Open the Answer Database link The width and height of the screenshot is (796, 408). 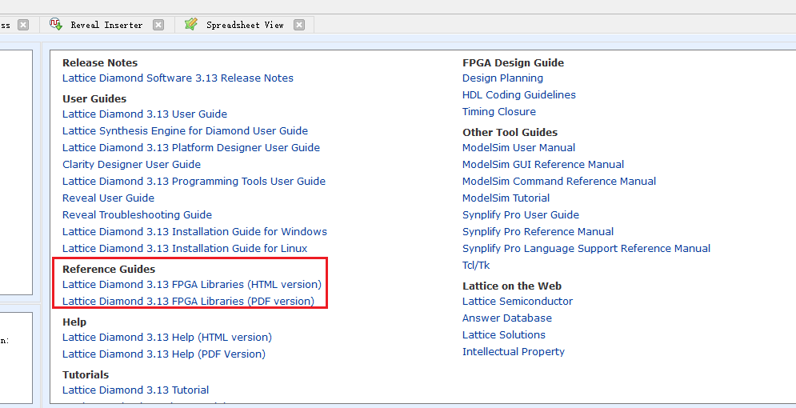507,318
